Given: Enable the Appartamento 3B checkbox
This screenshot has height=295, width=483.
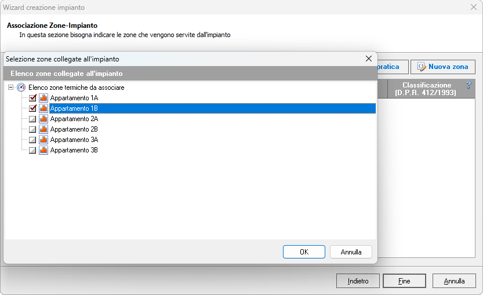Looking at the screenshot, I should click(x=32, y=150).
